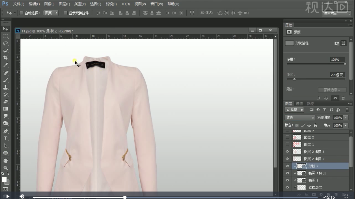Image resolution: width=355 pixels, height=199 pixels.
Task: Select the Path Selection tool
Action: click(6, 146)
